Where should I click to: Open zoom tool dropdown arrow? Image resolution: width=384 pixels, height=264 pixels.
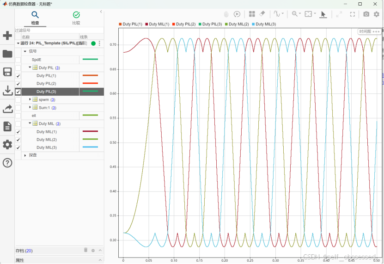(300, 13)
